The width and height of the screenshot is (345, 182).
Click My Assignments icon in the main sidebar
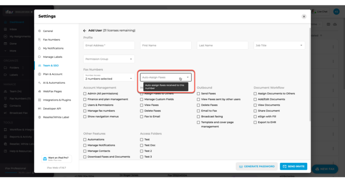click(x=5, y=36)
